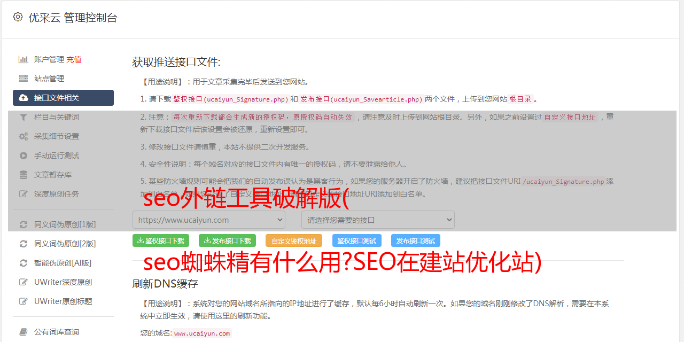684x342 pixels.
Task: Click the blue 发布接口测试 button
Action: pyautogui.click(x=416, y=240)
